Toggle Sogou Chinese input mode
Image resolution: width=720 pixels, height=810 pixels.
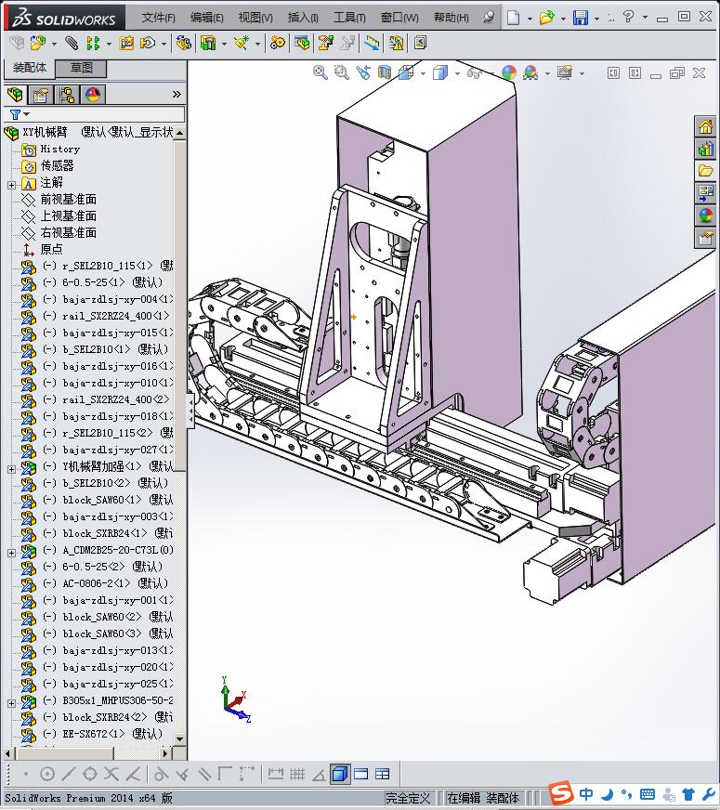coord(585,793)
